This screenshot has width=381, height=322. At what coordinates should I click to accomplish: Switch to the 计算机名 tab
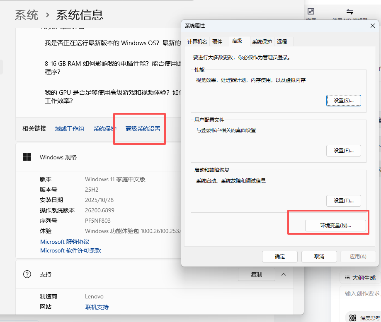point(197,41)
